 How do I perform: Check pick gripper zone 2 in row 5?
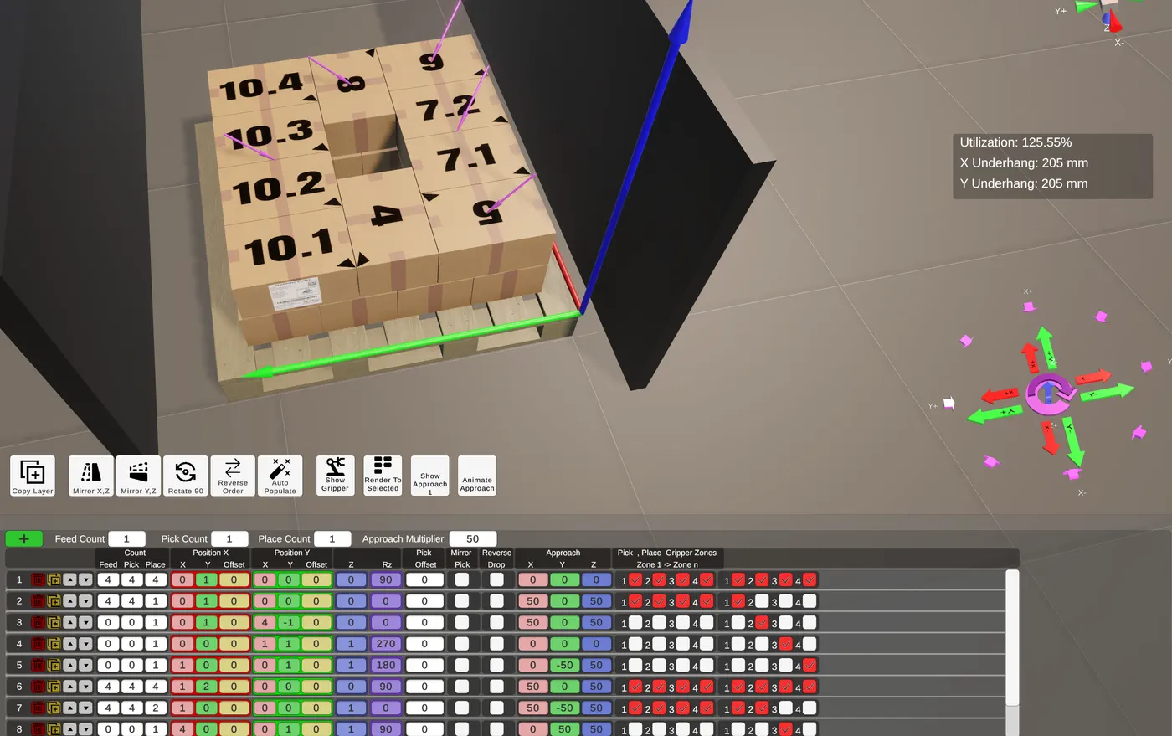coord(659,666)
